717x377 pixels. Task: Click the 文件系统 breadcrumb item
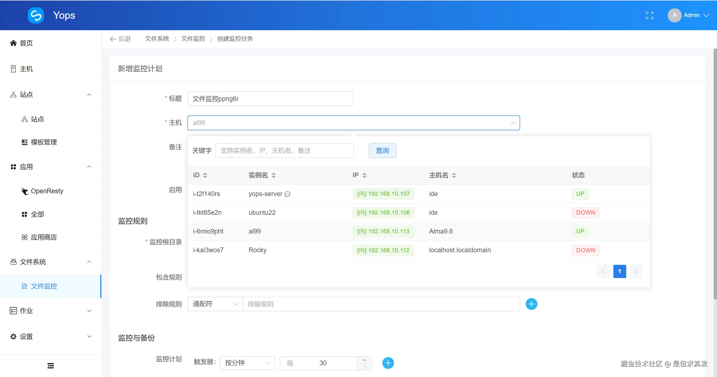(x=157, y=39)
